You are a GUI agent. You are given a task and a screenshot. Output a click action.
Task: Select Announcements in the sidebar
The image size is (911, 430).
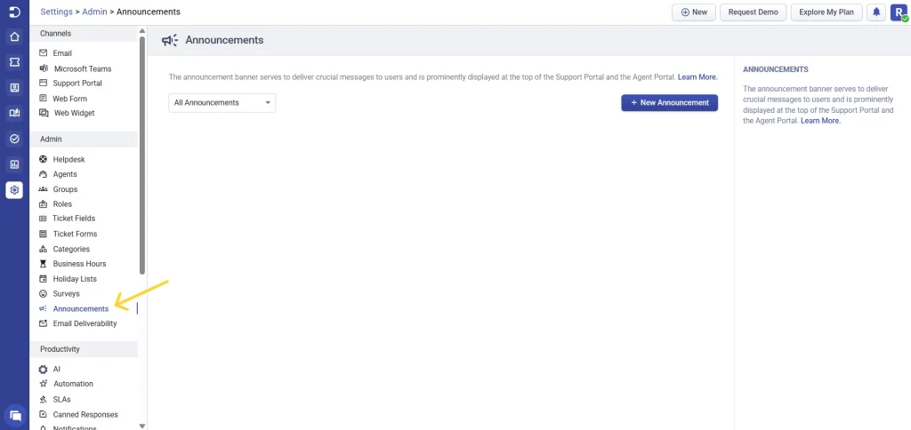[x=81, y=308]
